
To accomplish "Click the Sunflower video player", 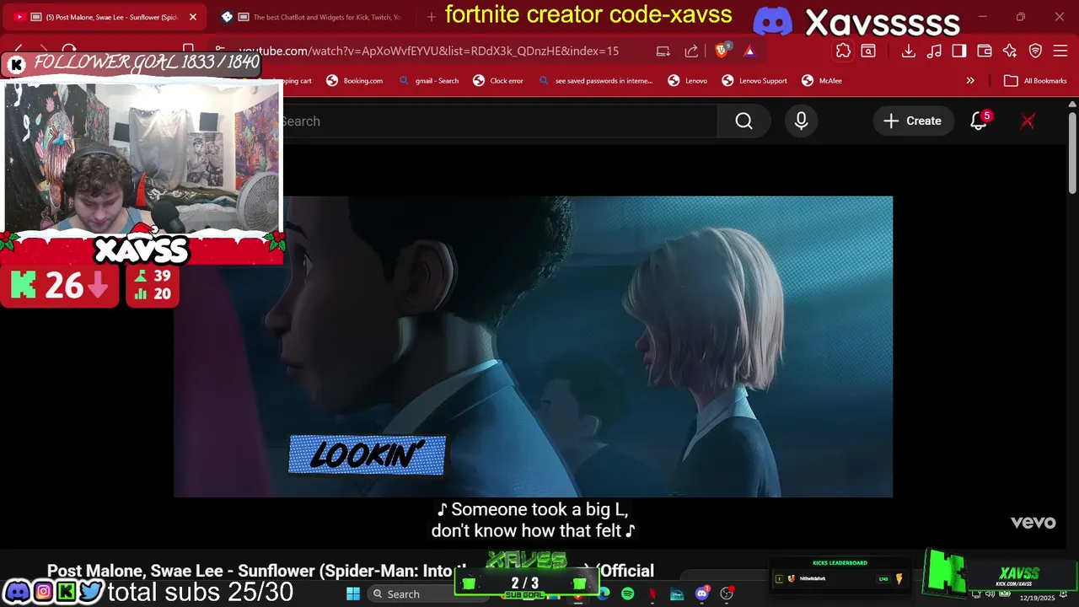I will coord(533,346).
